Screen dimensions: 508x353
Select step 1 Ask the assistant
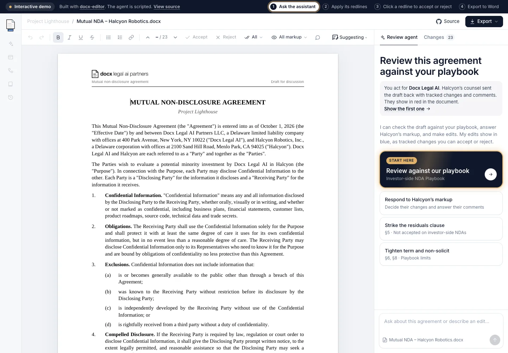[294, 7]
